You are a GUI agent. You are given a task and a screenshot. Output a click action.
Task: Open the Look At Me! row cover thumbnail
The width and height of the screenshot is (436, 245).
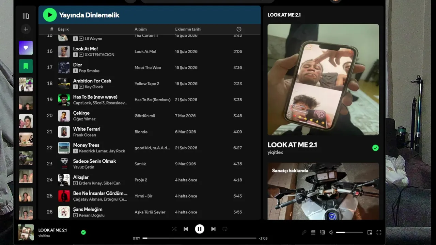(64, 51)
